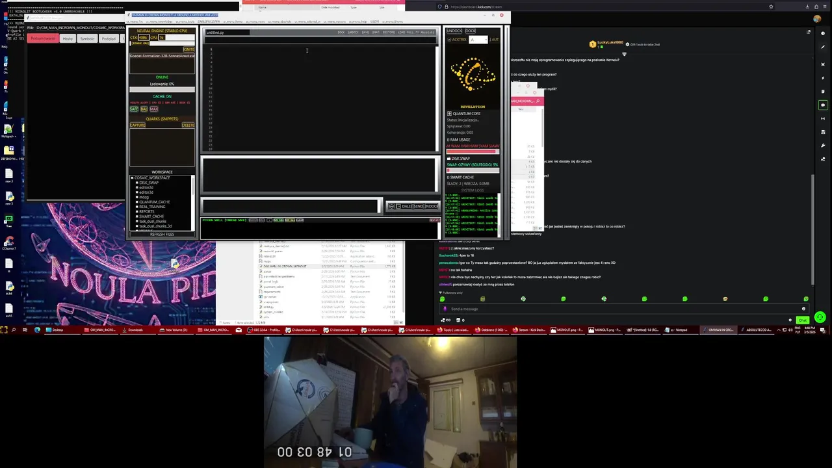Image resolution: width=832 pixels, height=468 pixels.
Task: Bookmark the page with the star icon
Action: pos(771,6)
